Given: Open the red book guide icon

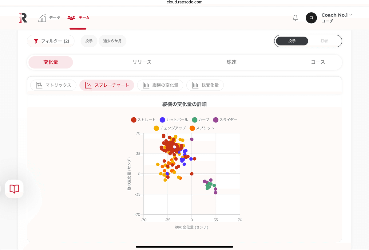Looking at the screenshot, I should [14, 189].
